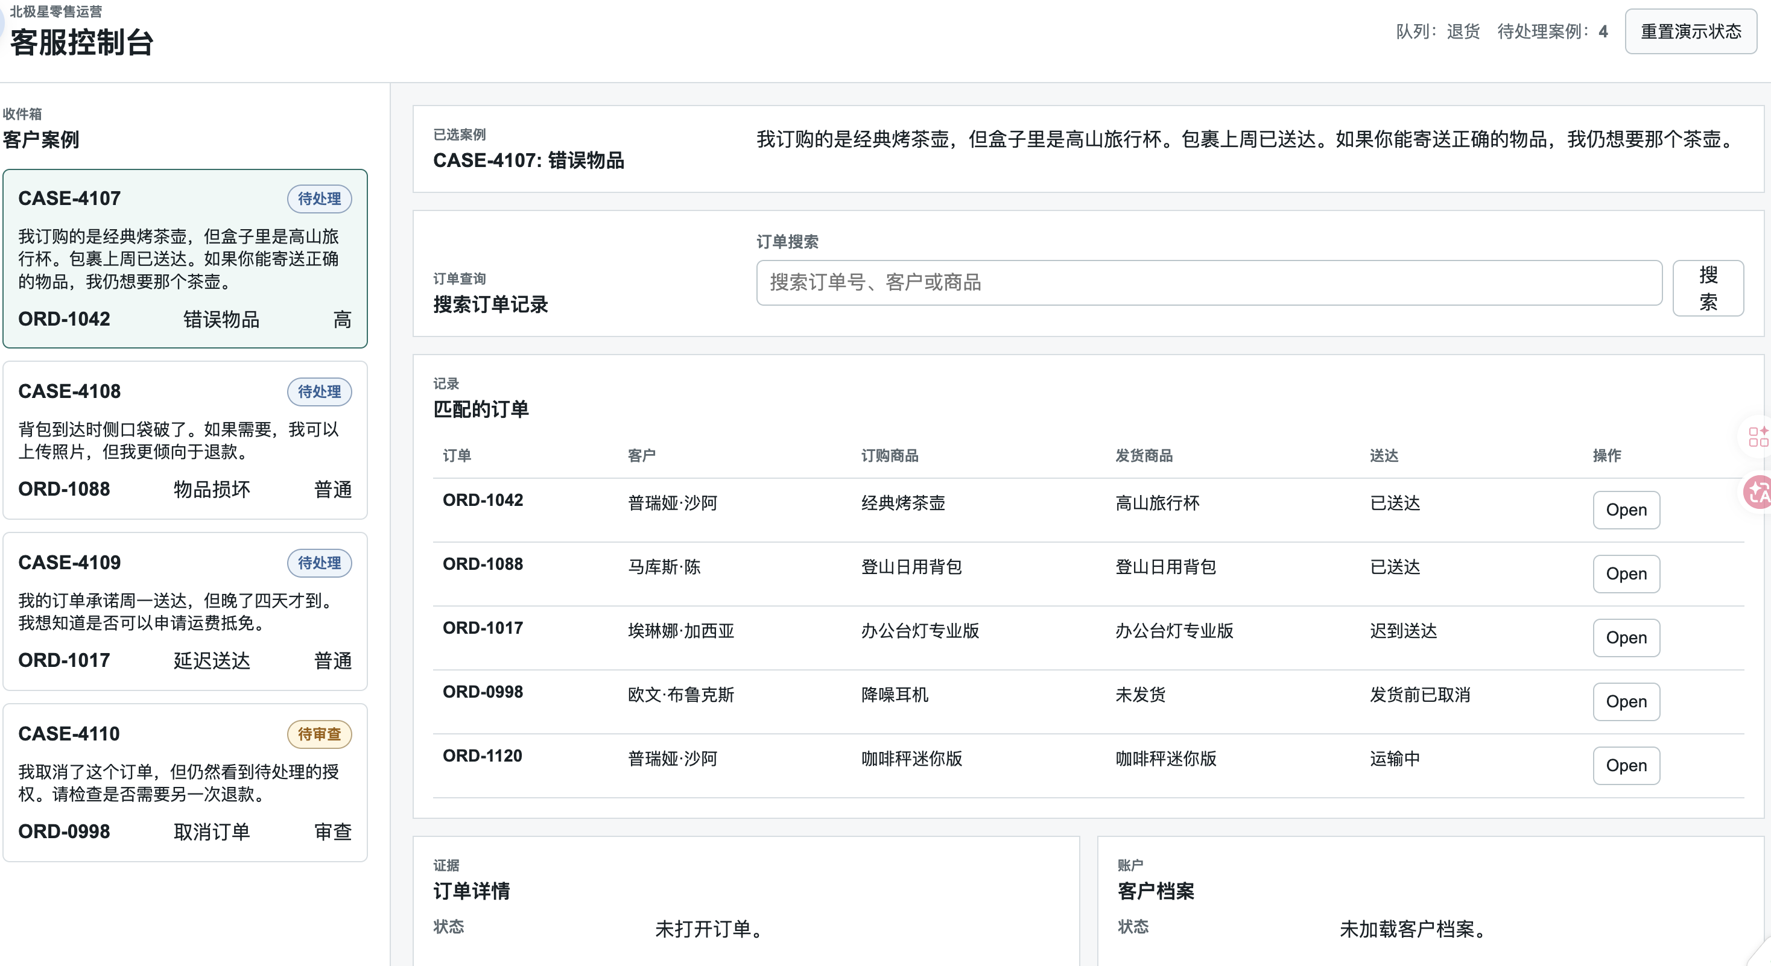Click the 操作 column header

pyautogui.click(x=1608, y=455)
